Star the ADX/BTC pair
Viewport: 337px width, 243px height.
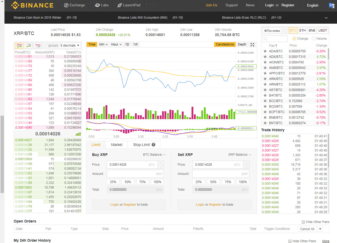pyautogui.click(x=265, y=57)
